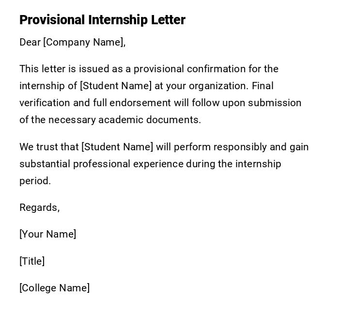This screenshot has height=318, width=339.
Task: Click the "Regards," closing line
Action: [39, 207]
